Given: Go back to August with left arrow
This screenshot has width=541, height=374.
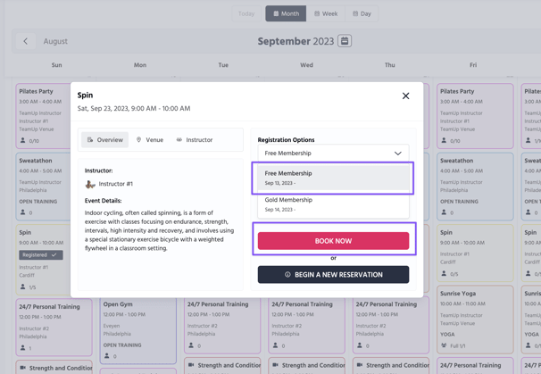Looking at the screenshot, I should (x=25, y=41).
